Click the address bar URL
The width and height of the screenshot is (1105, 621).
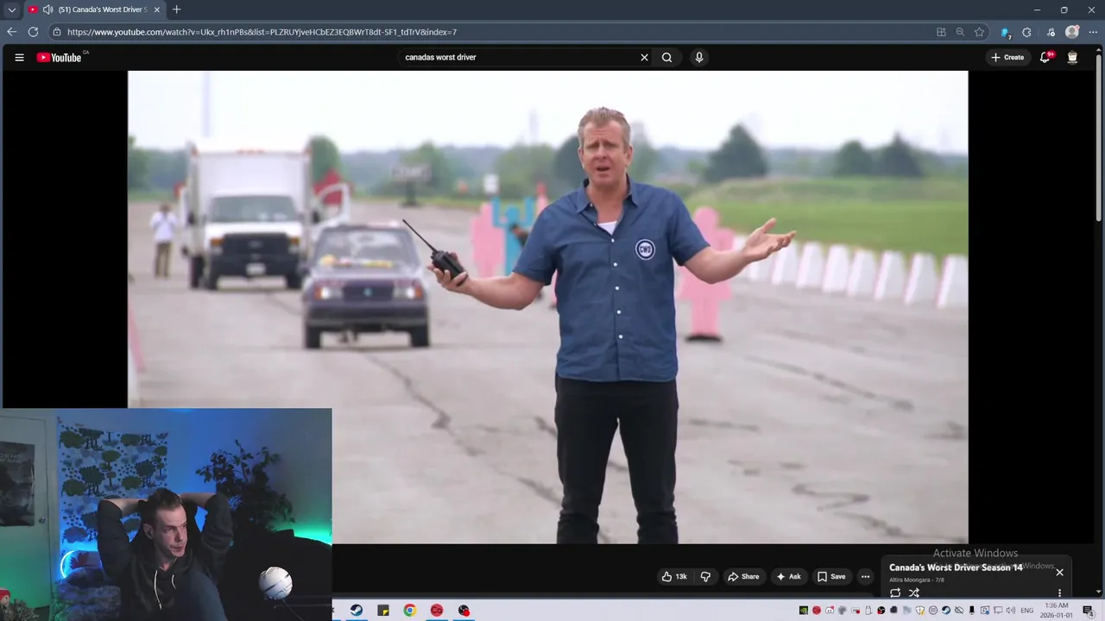point(262,32)
